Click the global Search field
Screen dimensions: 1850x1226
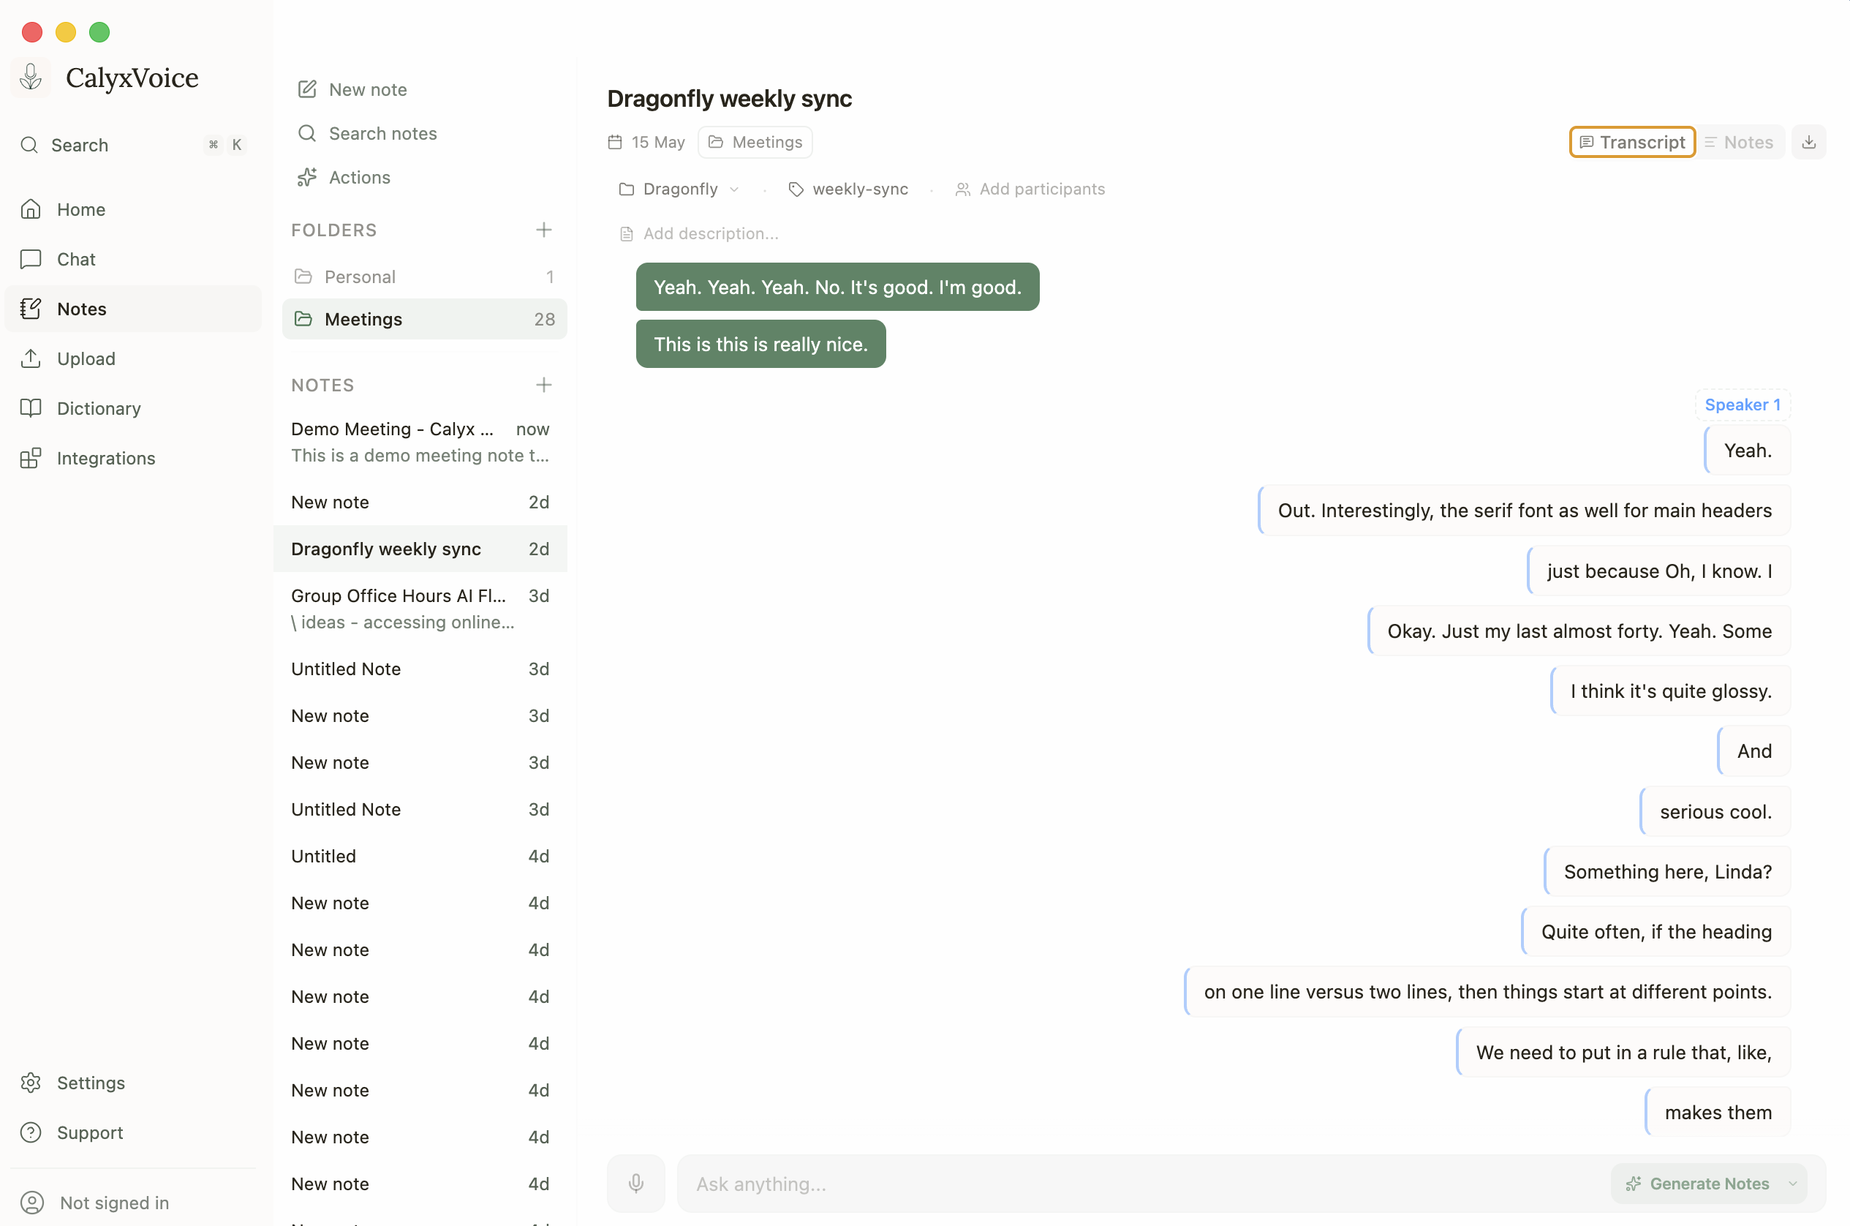click(x=133, y=145)
